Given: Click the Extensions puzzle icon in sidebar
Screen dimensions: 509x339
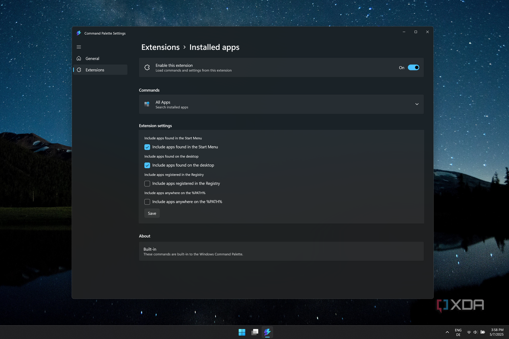Looking at the screenshot, I should click(79, 70).
